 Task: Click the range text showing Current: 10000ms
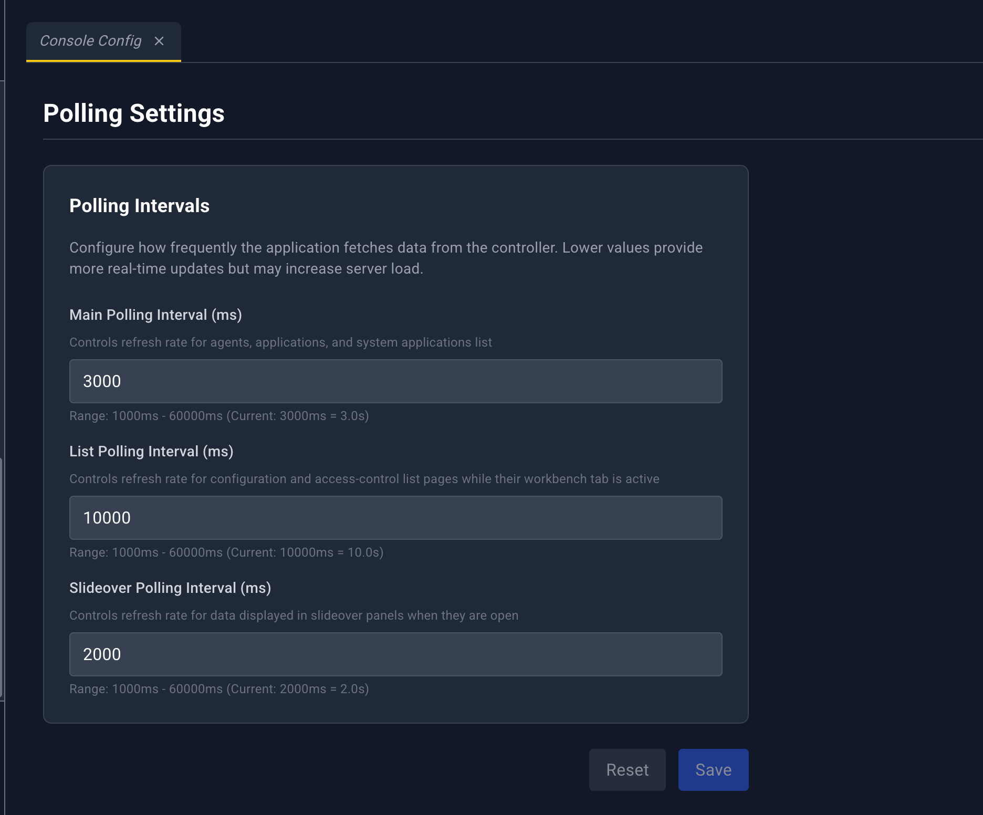point(226,552)
